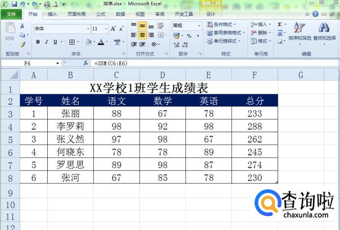The image size is (340, 230).
Task: Toggle middle vertical alignment
Action: point(142,26)
